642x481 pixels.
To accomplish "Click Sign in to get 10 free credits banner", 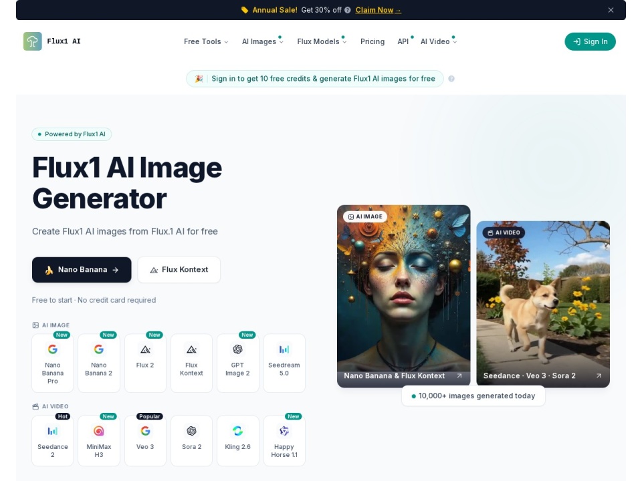I will point(314,79).
